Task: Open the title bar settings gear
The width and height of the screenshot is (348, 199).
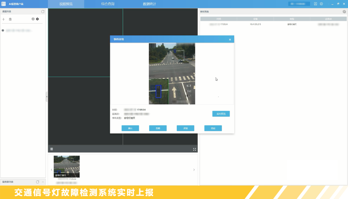Action: tap(321, 4)
